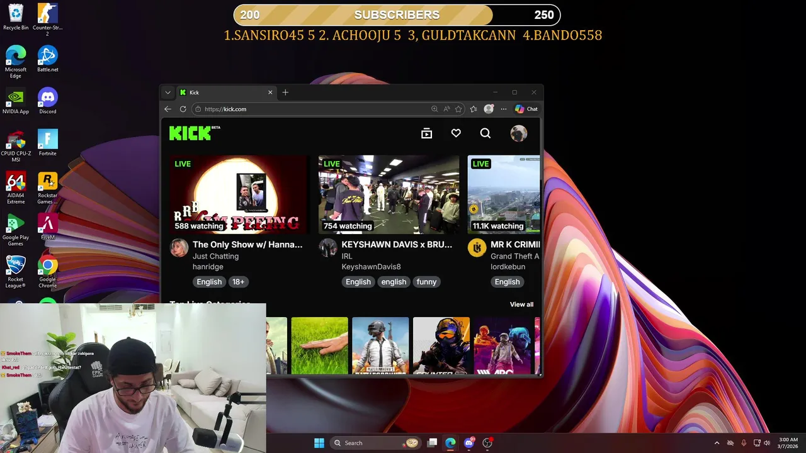Click View all categories link
Viewport: 806px width, 453px height.
521,305
